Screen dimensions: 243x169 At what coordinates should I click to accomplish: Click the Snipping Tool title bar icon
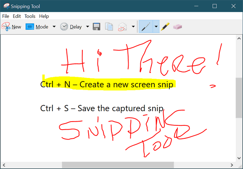pos(6,6)
